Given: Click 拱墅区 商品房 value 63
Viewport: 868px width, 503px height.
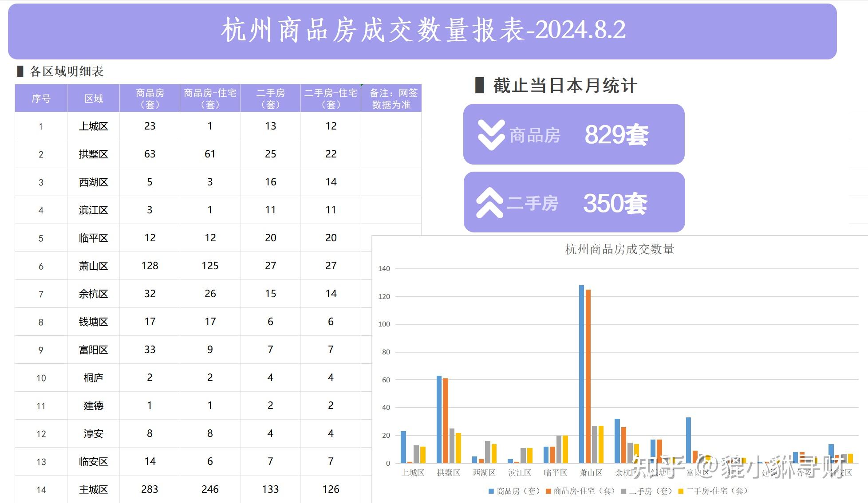Looking at the screenshot, I should tap(150, 154).
